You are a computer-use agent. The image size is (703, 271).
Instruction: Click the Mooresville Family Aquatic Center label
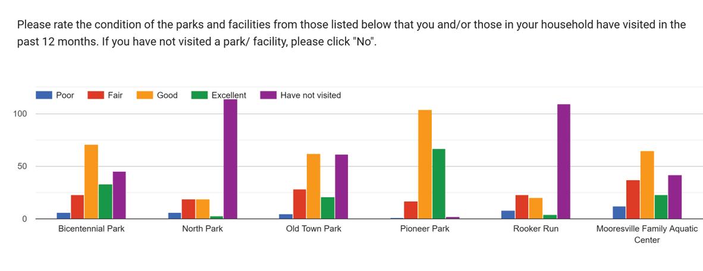647,234
